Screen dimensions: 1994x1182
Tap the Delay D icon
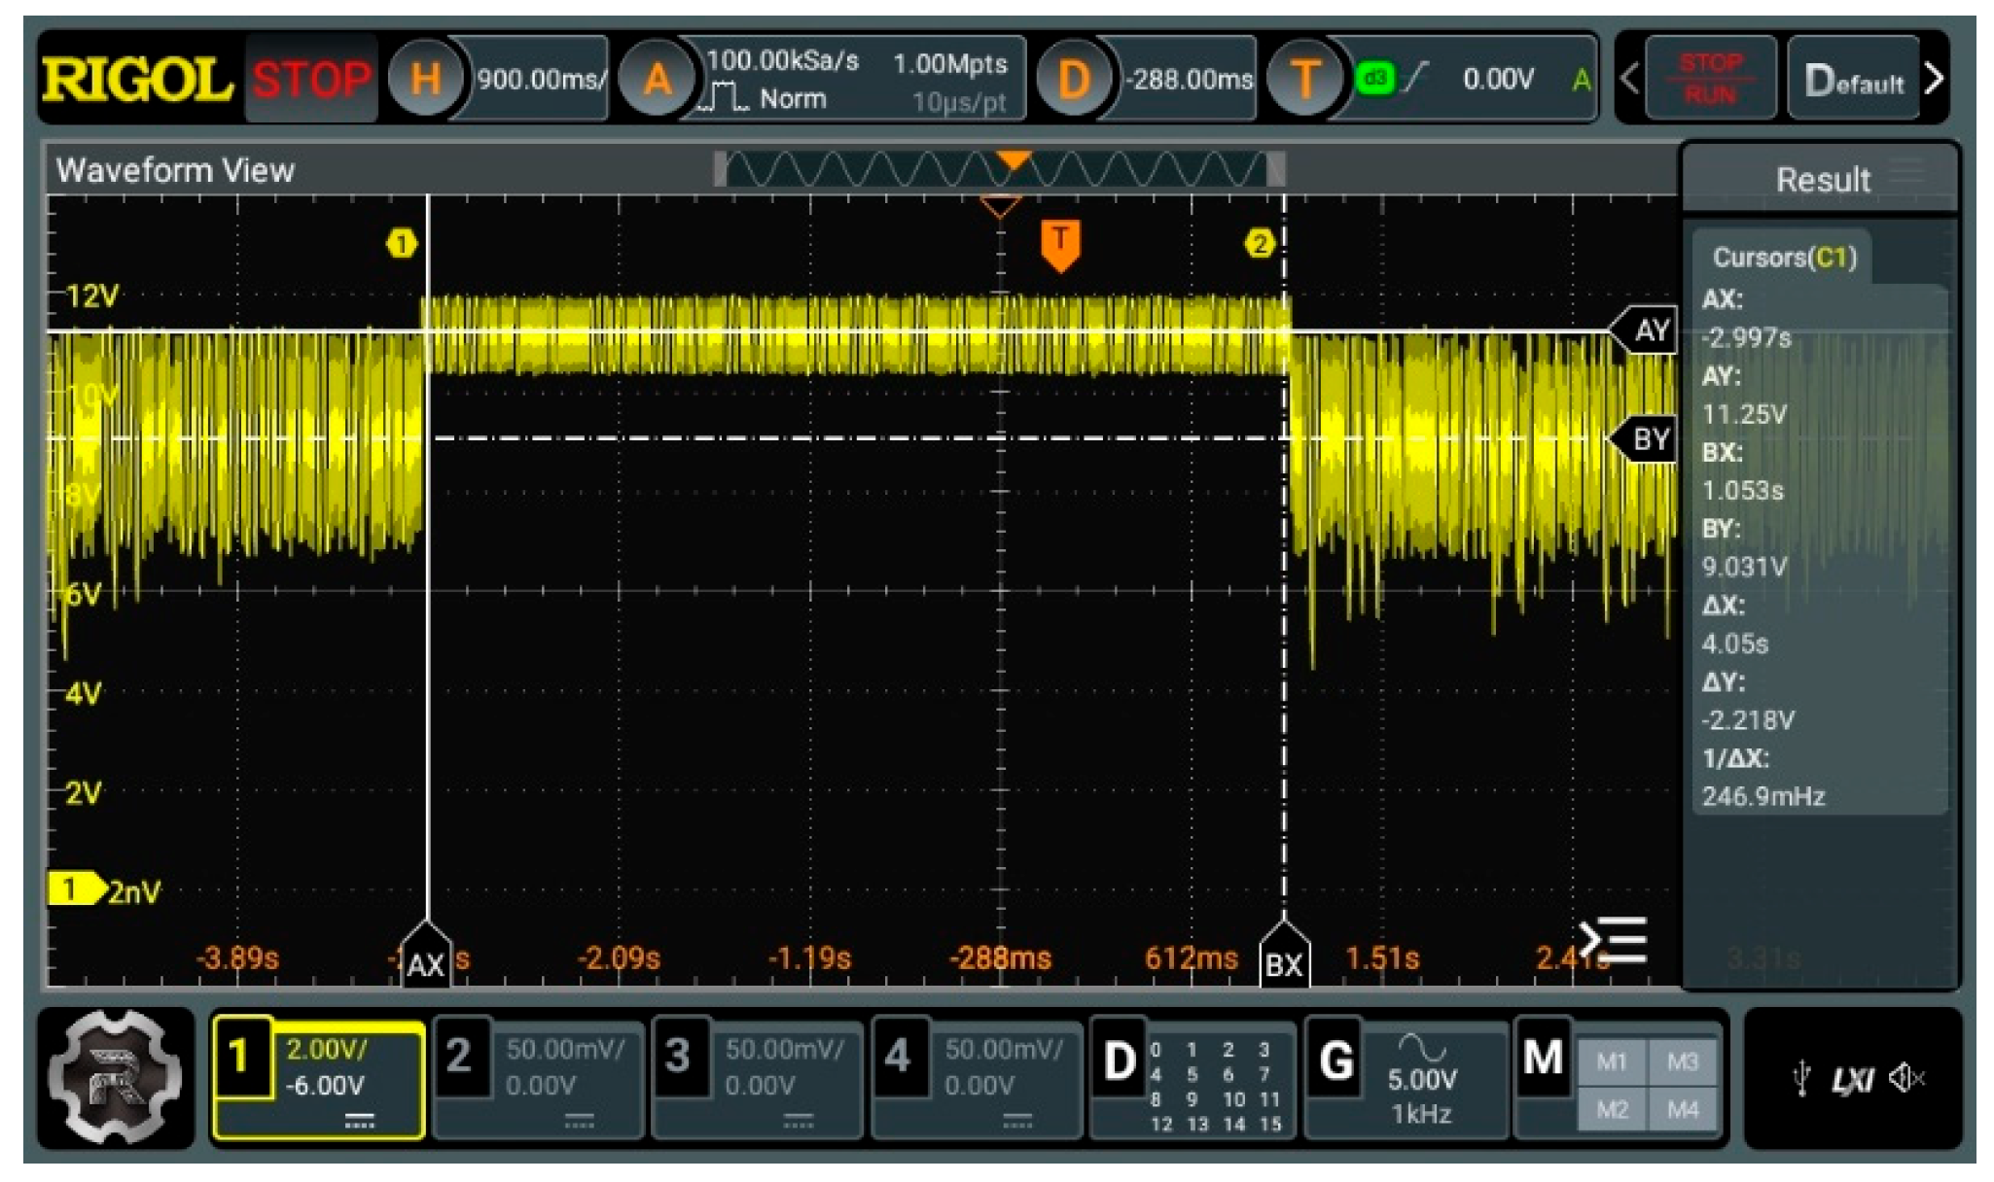tap(1073, 79)
